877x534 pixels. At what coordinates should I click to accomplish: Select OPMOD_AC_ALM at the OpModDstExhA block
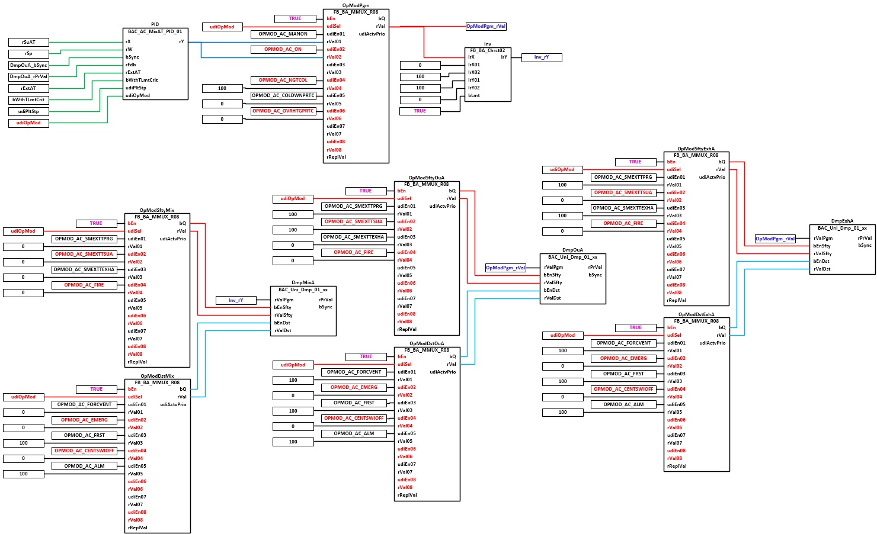(x=623, y=405)
